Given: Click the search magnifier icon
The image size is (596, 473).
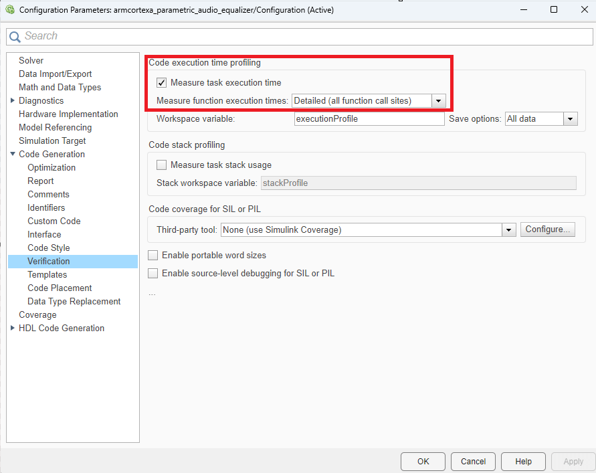Looking at the screenshot, I should coord(15,35).
